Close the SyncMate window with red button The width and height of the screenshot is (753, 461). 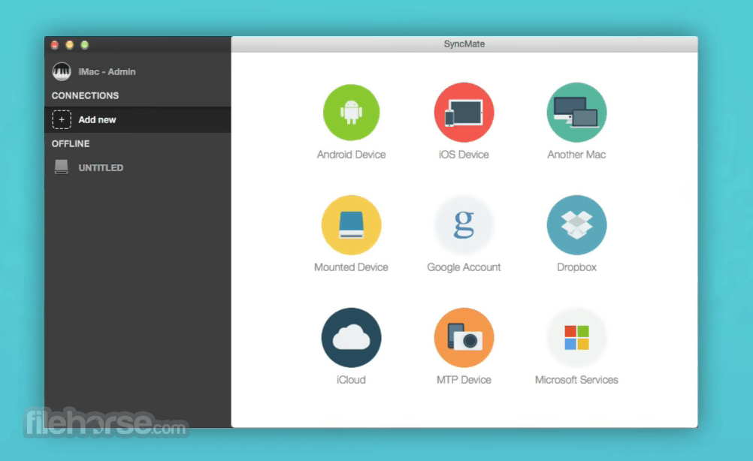(55, 45)
